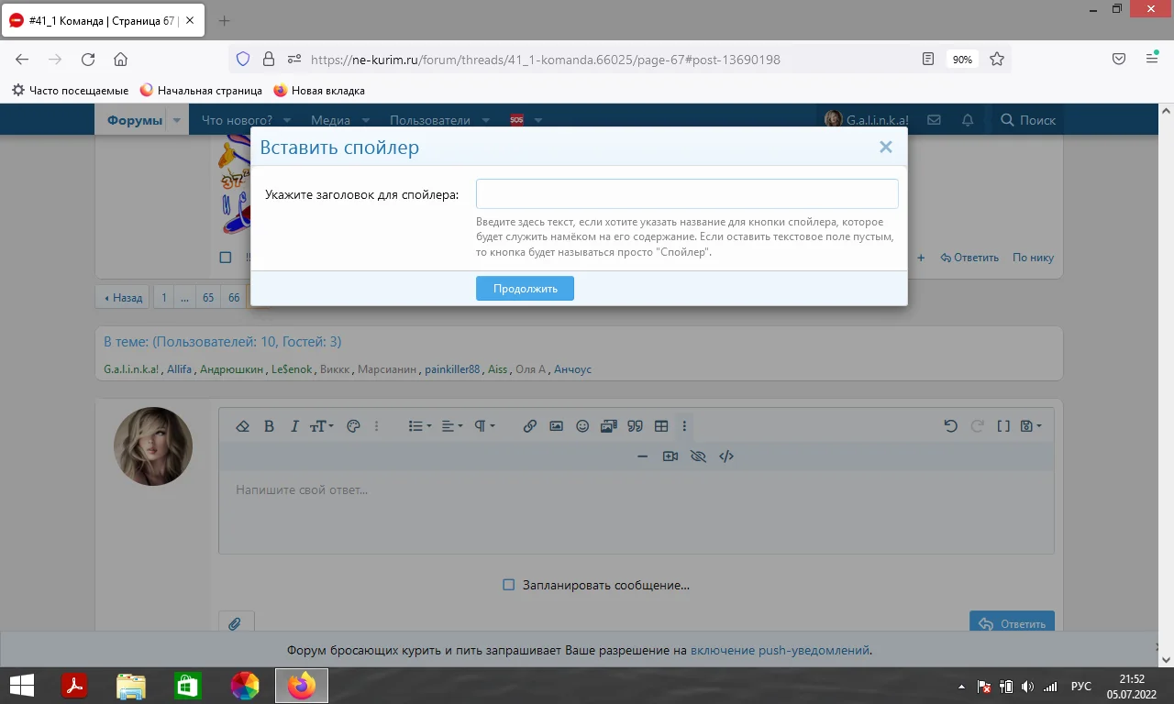Viewport: 1174px width, 704px height.
Task: Open the text alignment dropdown
Action: [452, 426]
